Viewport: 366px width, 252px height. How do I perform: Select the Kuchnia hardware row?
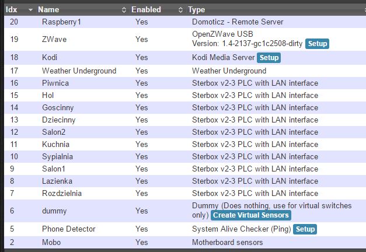pyautogui.click(x=185, y=145)
